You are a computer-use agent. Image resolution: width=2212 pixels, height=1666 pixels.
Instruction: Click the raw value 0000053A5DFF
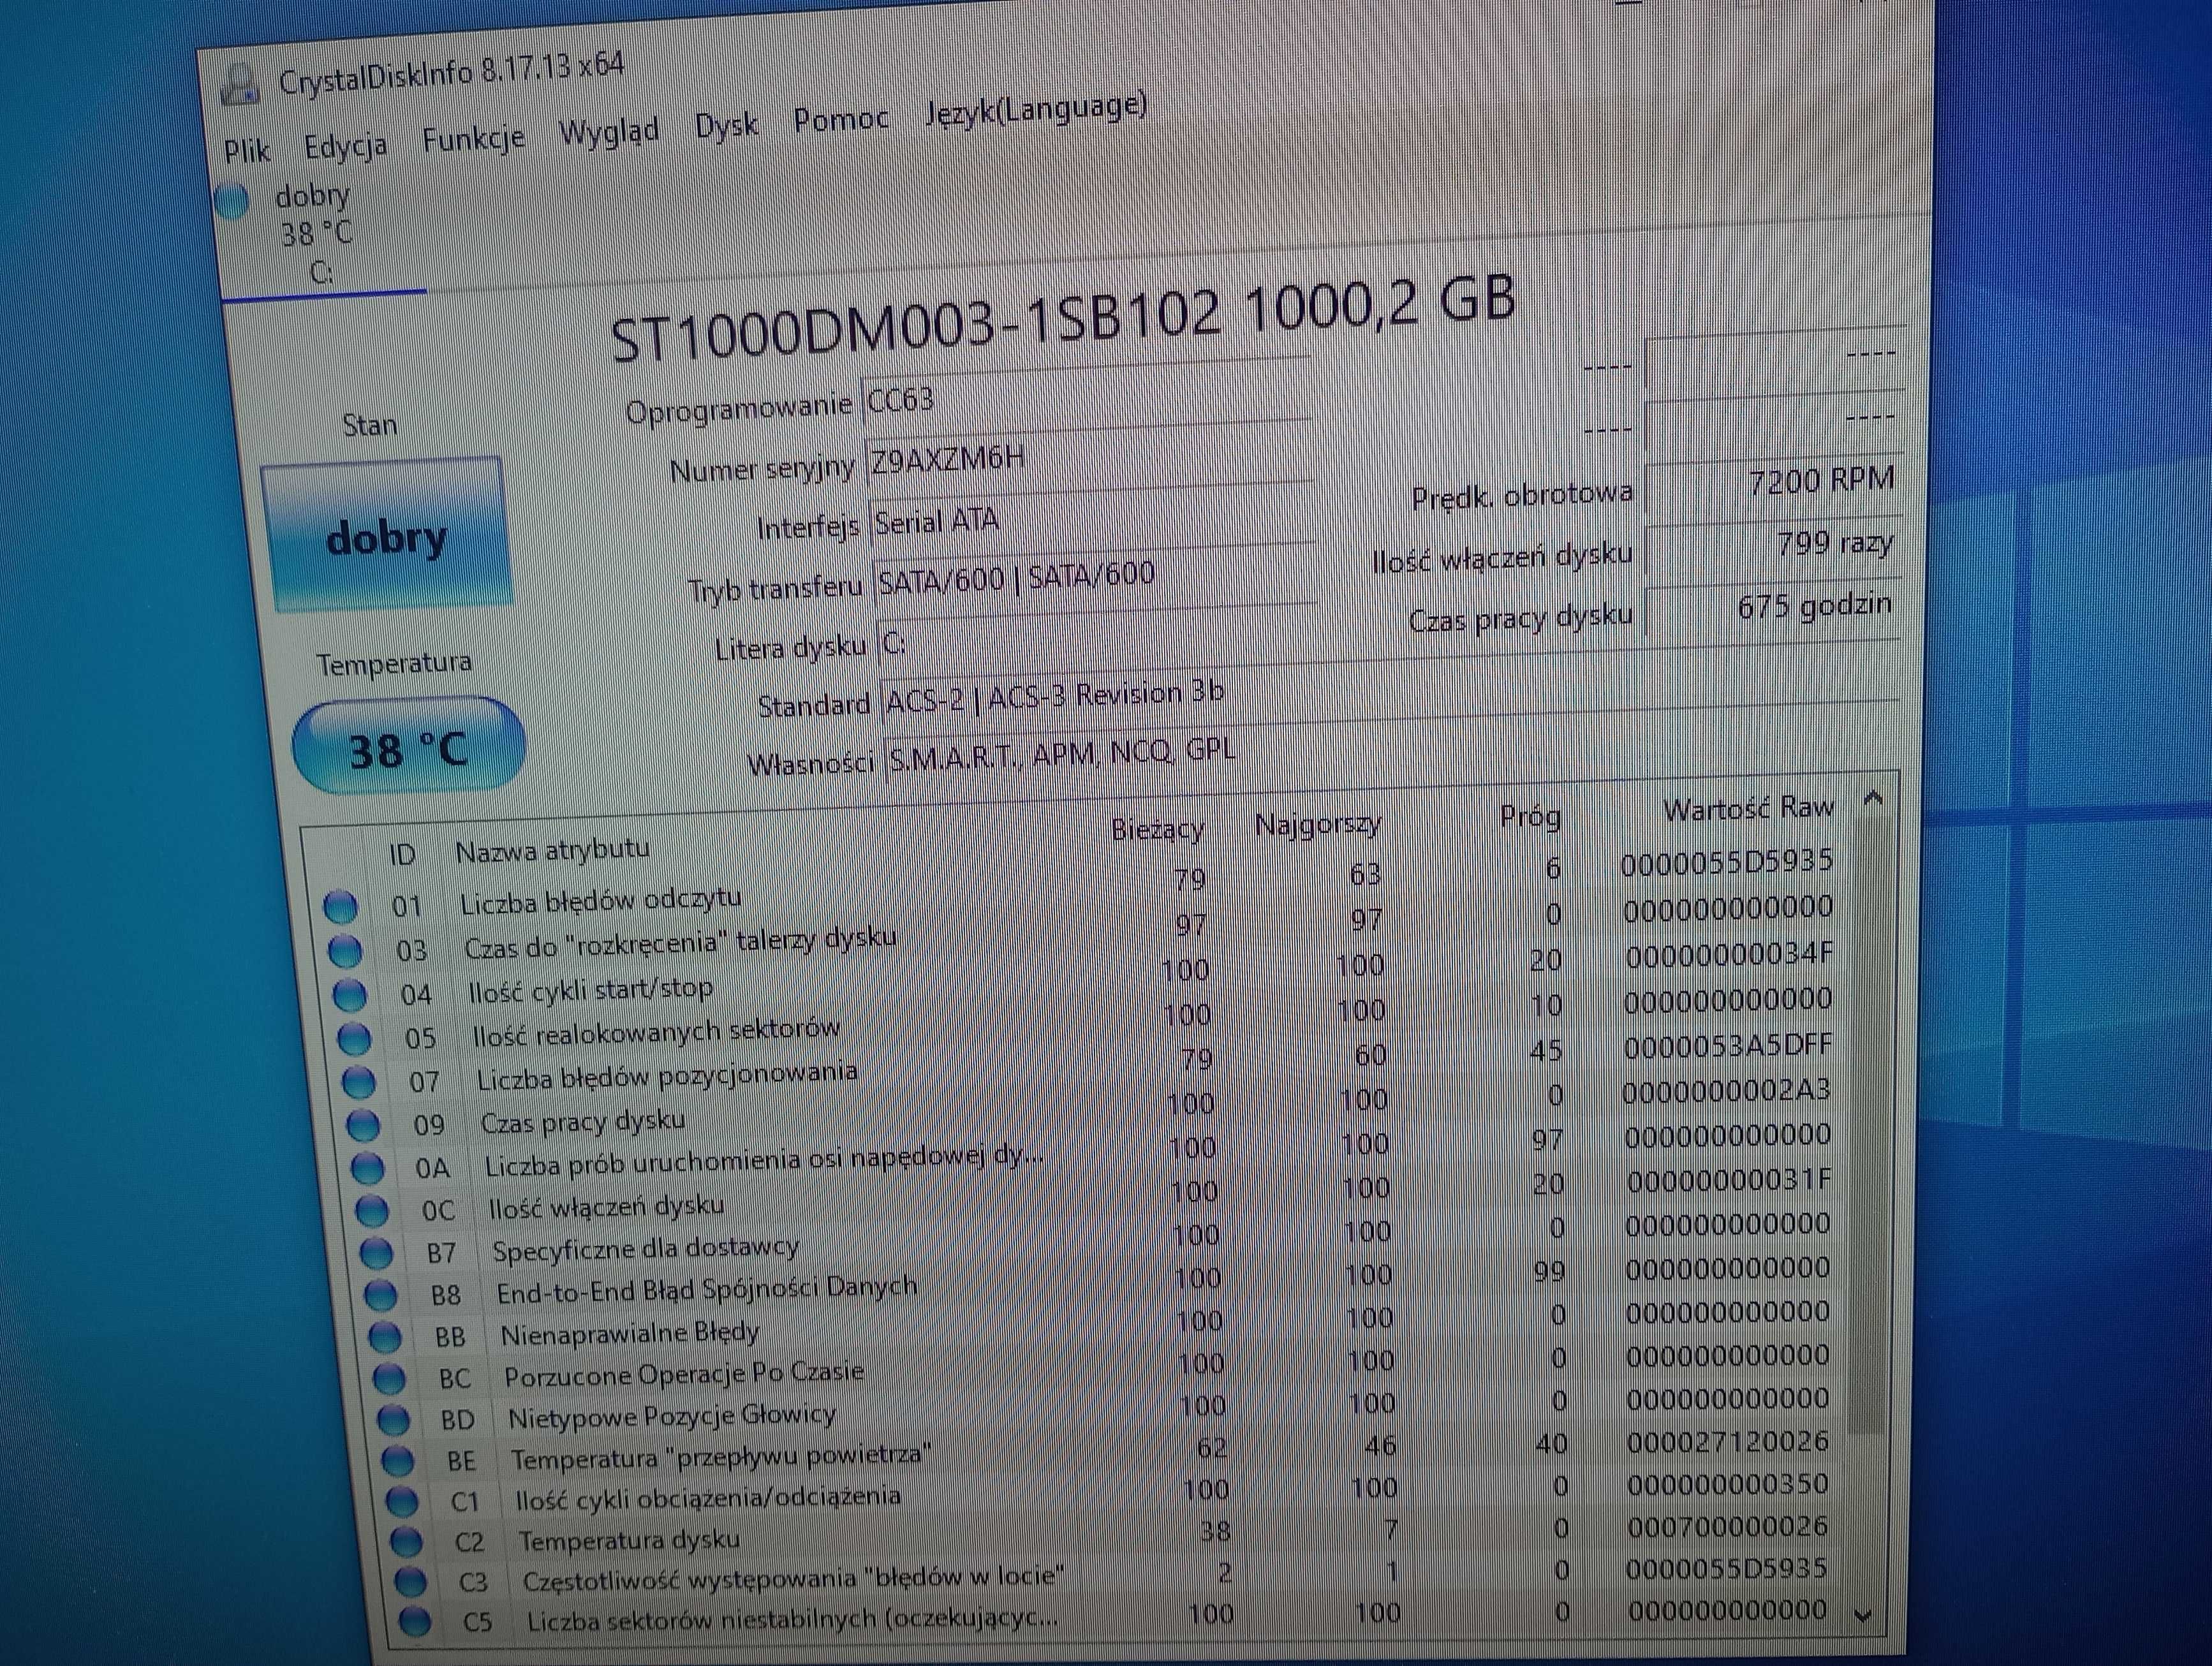coord(1727,1046)
